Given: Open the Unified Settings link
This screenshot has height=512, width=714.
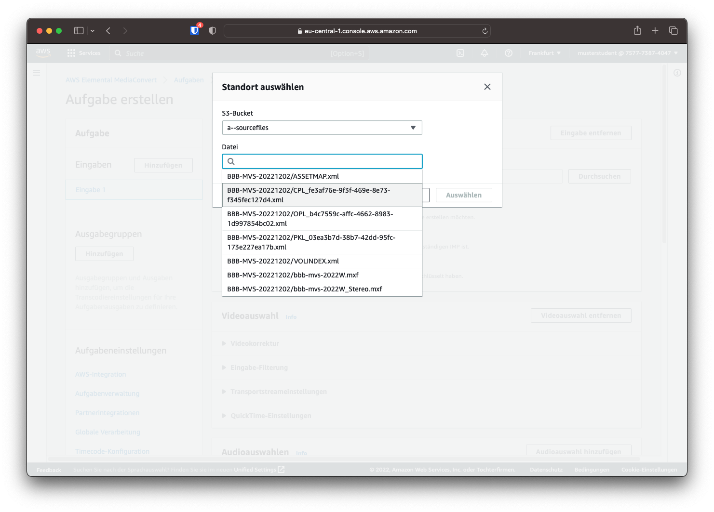Looking at the screenshot, I should coord(259,470).
